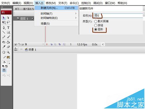Select the Line tool
The image size is (145, 109).
pos(4,32)
